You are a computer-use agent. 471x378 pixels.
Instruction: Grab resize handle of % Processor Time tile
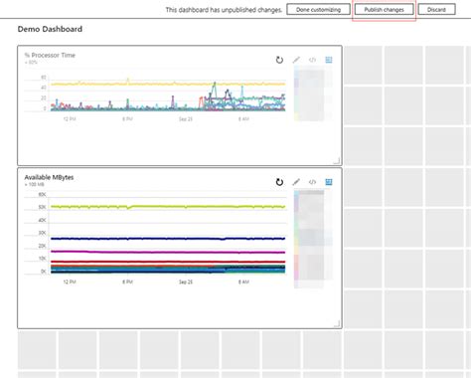[337, 161]
